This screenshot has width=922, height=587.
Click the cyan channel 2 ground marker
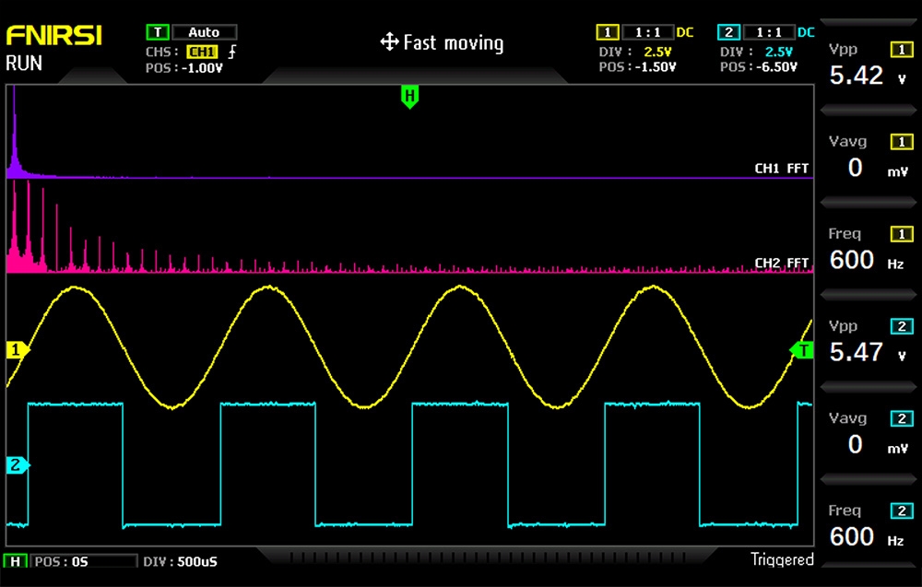tap(18, 465)
